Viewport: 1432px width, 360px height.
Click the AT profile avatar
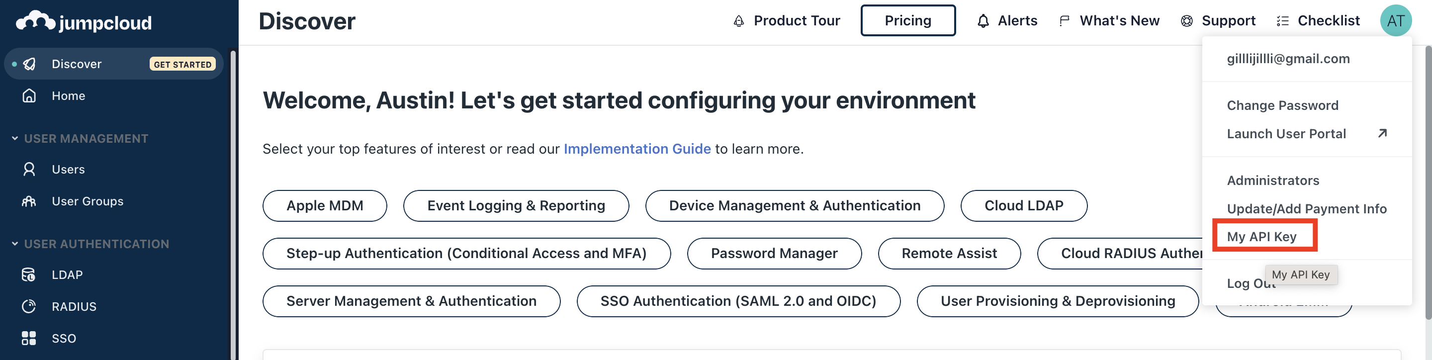click(x=1395, y=20)
